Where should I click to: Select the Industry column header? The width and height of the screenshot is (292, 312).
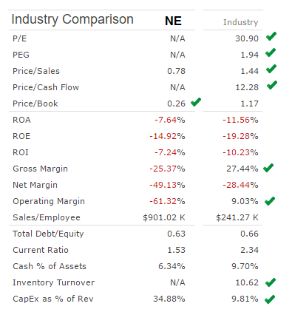coord(240,22)
